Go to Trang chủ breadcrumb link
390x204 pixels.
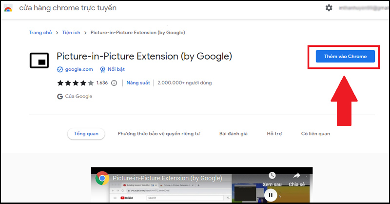coord(40,33)
